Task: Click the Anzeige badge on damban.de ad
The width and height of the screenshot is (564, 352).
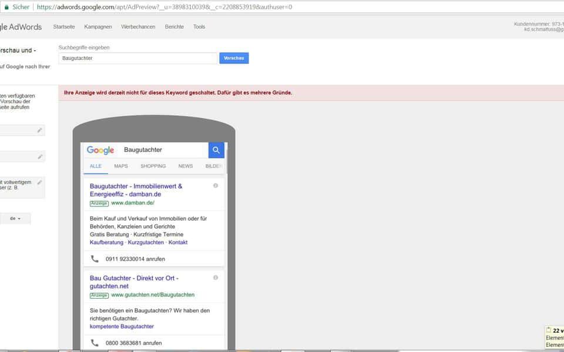Action: [99, 204]
